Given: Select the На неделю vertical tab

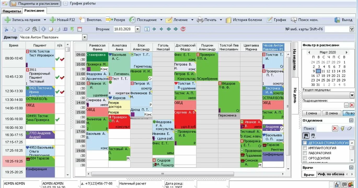Looking at the screenshot, I should pyautogui.click(x=295, y=59).
